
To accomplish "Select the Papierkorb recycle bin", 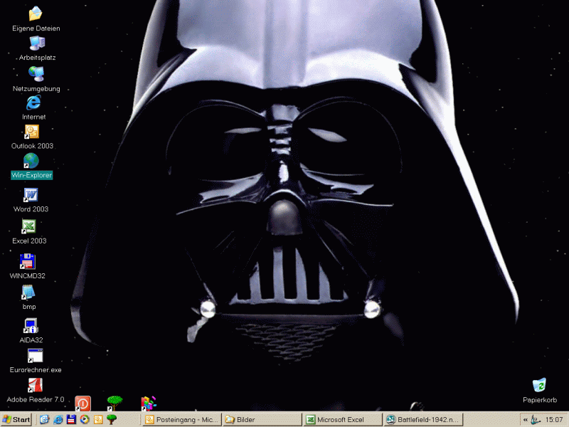I will point(539,386).
